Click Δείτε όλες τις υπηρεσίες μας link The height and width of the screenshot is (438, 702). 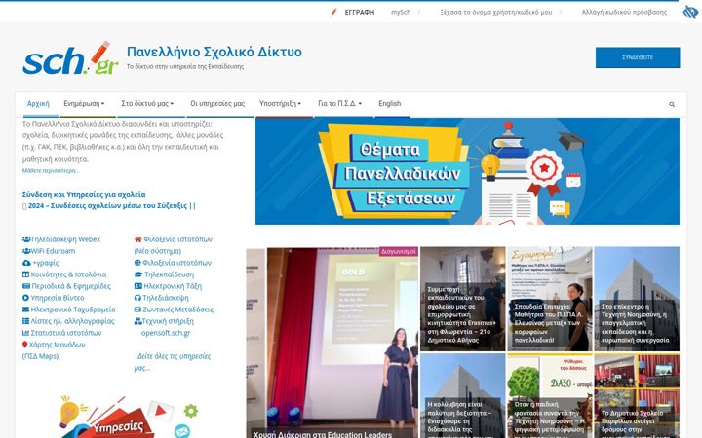click(x=172, y=362)
